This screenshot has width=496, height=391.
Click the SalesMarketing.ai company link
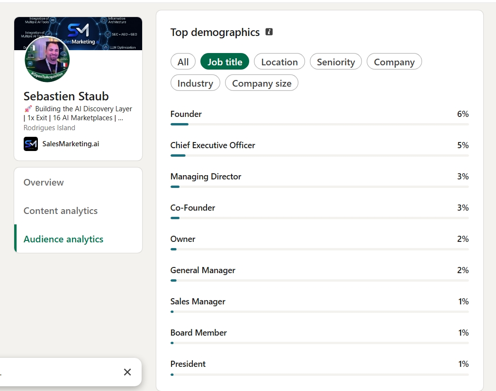coord(71,144)
